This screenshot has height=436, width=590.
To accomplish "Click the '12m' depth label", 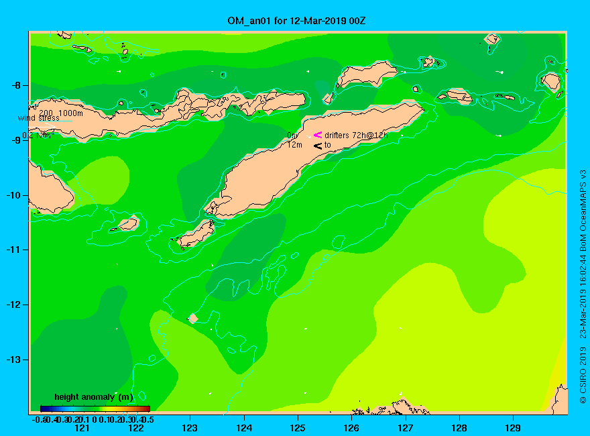I will 294,145.
